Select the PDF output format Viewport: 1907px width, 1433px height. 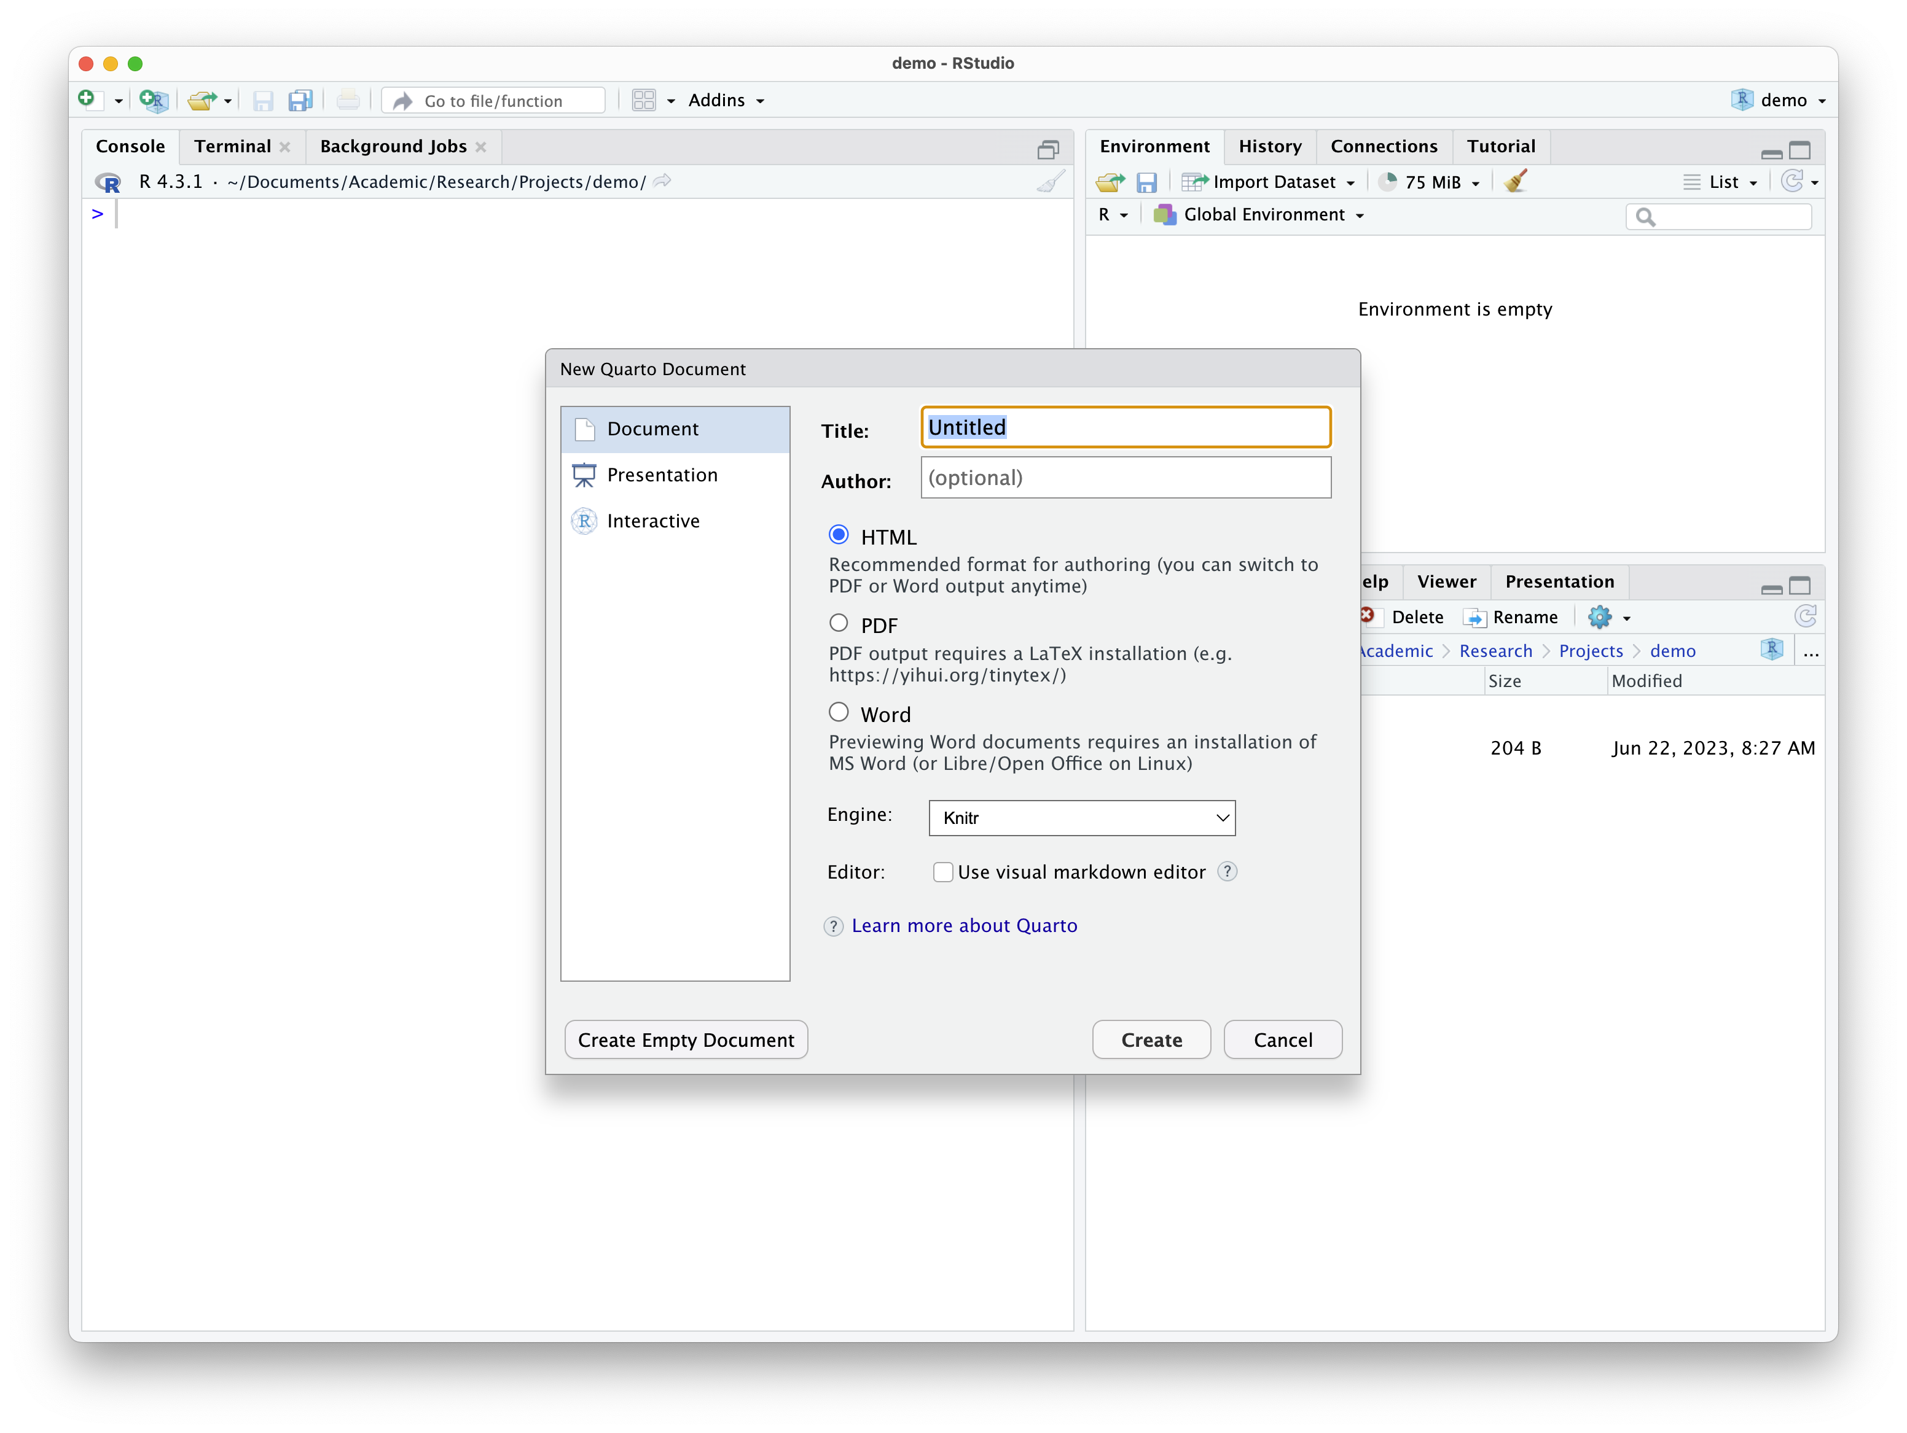click(838, 622)
